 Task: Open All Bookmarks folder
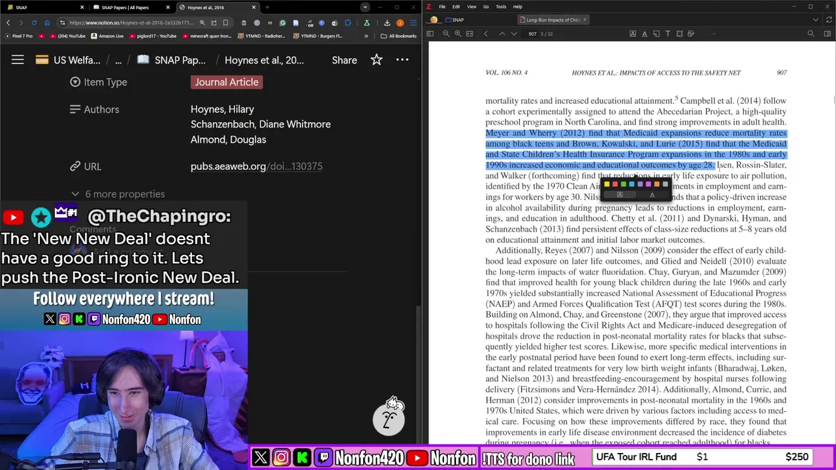pos(399,36)
